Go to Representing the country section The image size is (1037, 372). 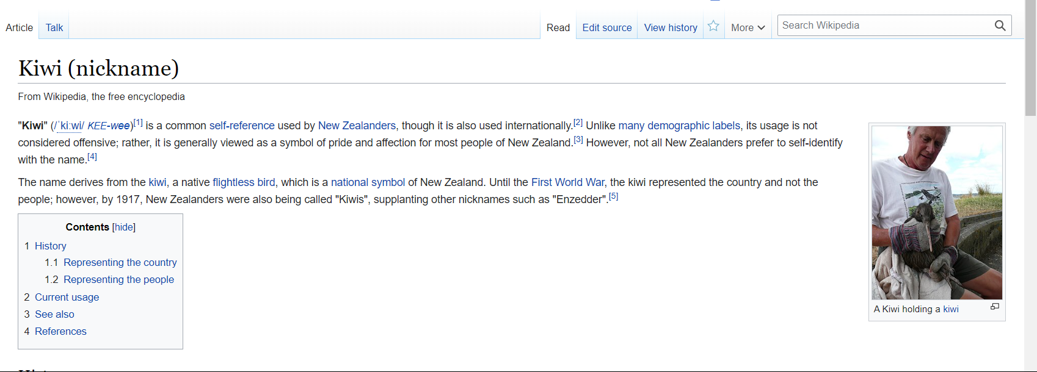pyautogui.click(x=120, y=262)
